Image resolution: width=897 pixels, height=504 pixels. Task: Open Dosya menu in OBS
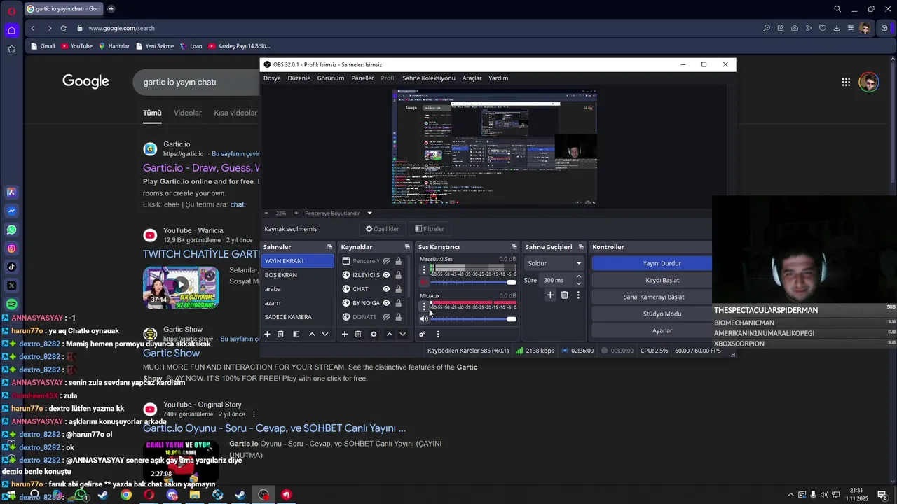click(x=272, y=78)
